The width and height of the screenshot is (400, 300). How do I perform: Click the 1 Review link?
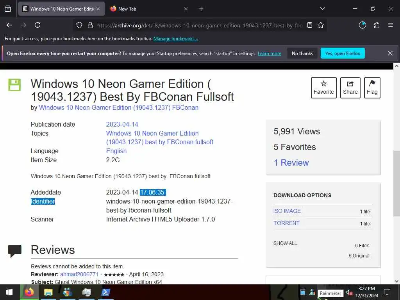click(x=291, y=162)
